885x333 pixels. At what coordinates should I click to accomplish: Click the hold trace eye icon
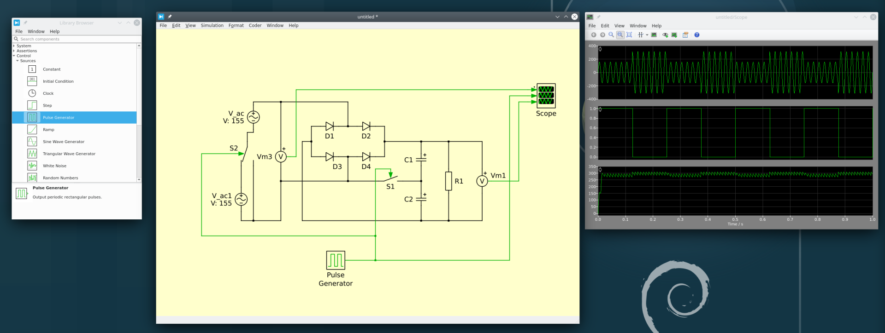[665, 35]
